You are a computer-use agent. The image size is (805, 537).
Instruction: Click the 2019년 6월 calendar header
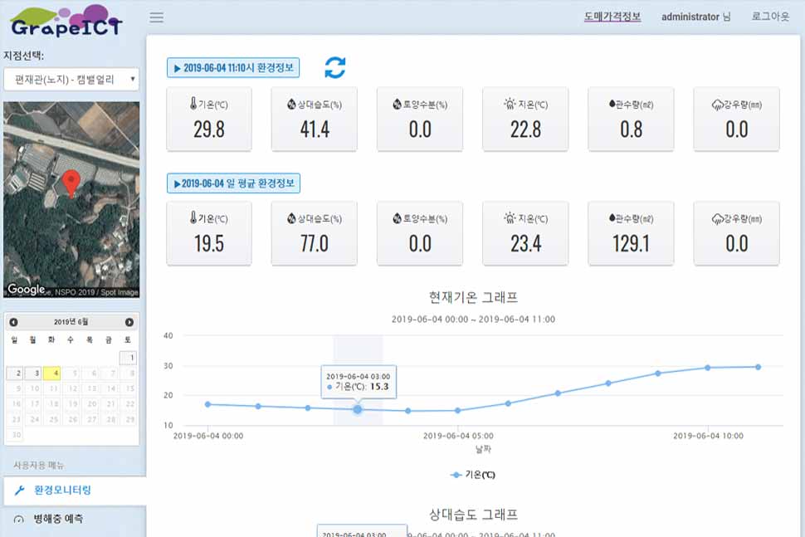point(71,322)
